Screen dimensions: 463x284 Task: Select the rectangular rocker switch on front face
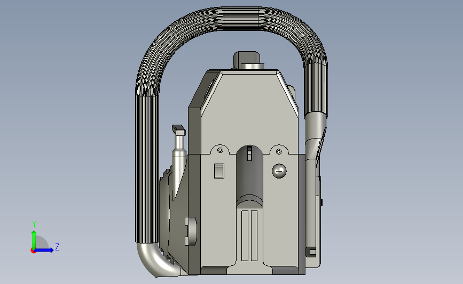(x=219, y=171)
